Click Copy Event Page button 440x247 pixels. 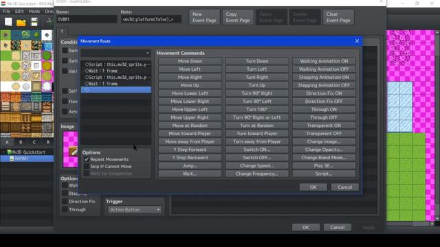point(238,17)
